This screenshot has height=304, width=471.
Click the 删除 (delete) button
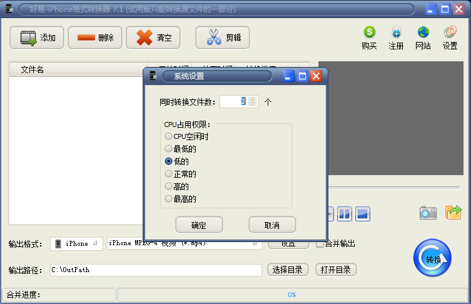[95, 38]
